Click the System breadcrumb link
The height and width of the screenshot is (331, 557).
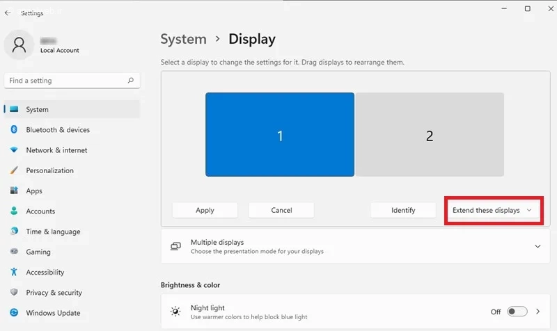(183, 39)
